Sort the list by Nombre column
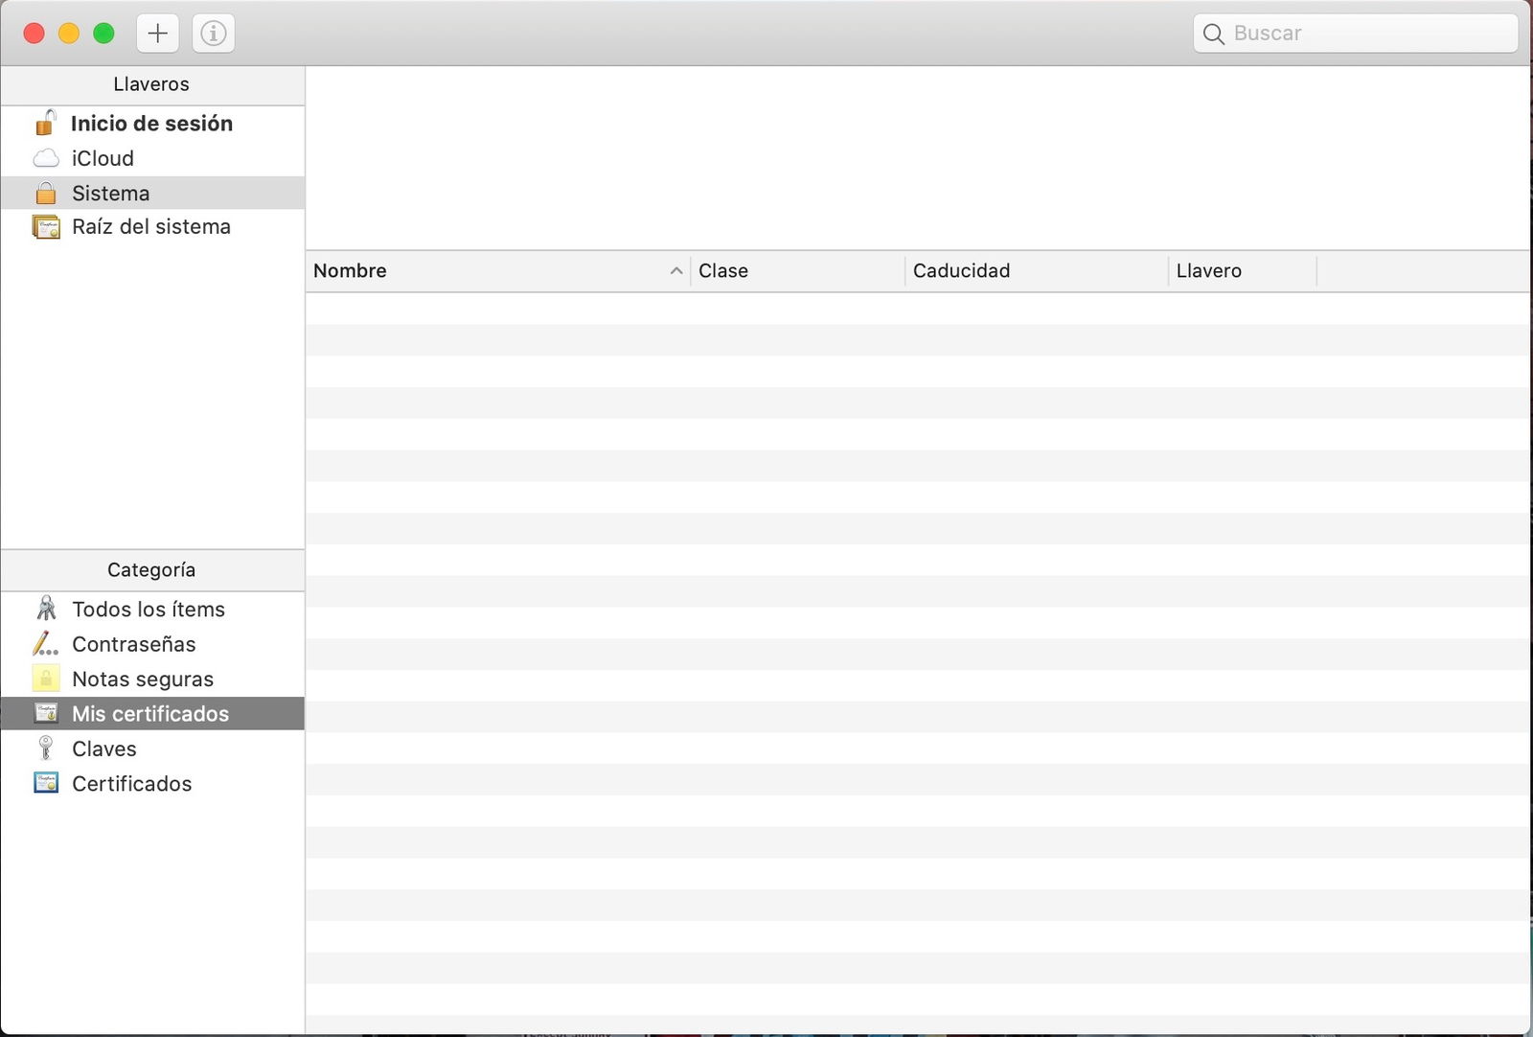 tap(498, 271)
